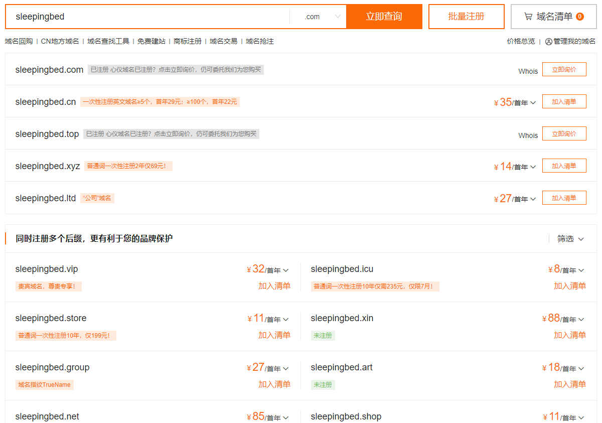602x423 pixels.
Task: Click 加入清单 under sleepingbed.store
Action: [x=274, y=335]
